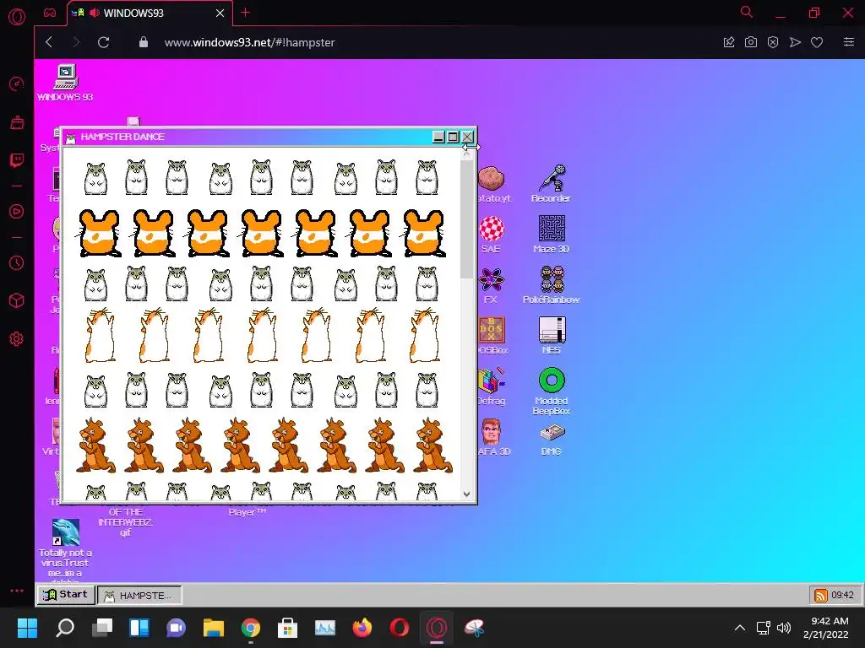865x648 pixels.
Task: Click the RSS feed tray icon
Action: click(821, 595)
